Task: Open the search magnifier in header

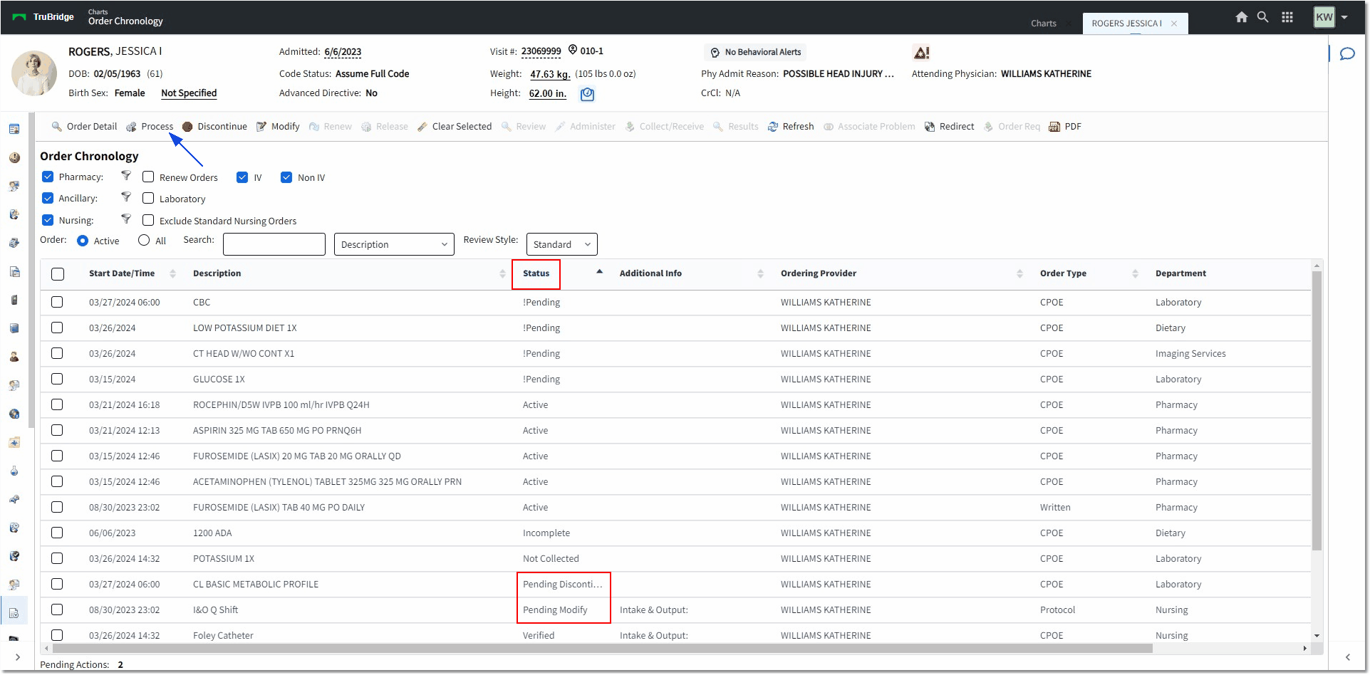Action: point(1262,17)
